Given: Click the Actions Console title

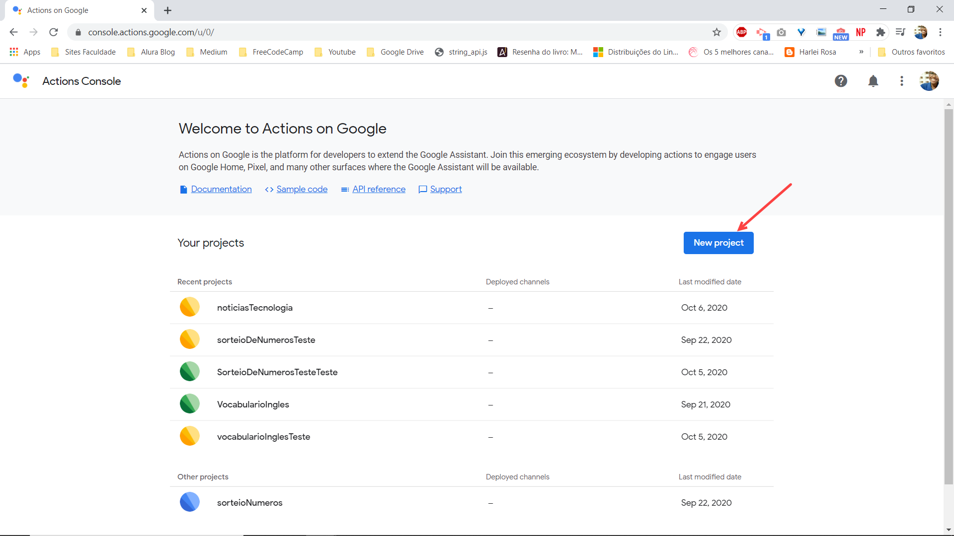Looking at the screenshot, I should 81,81.
